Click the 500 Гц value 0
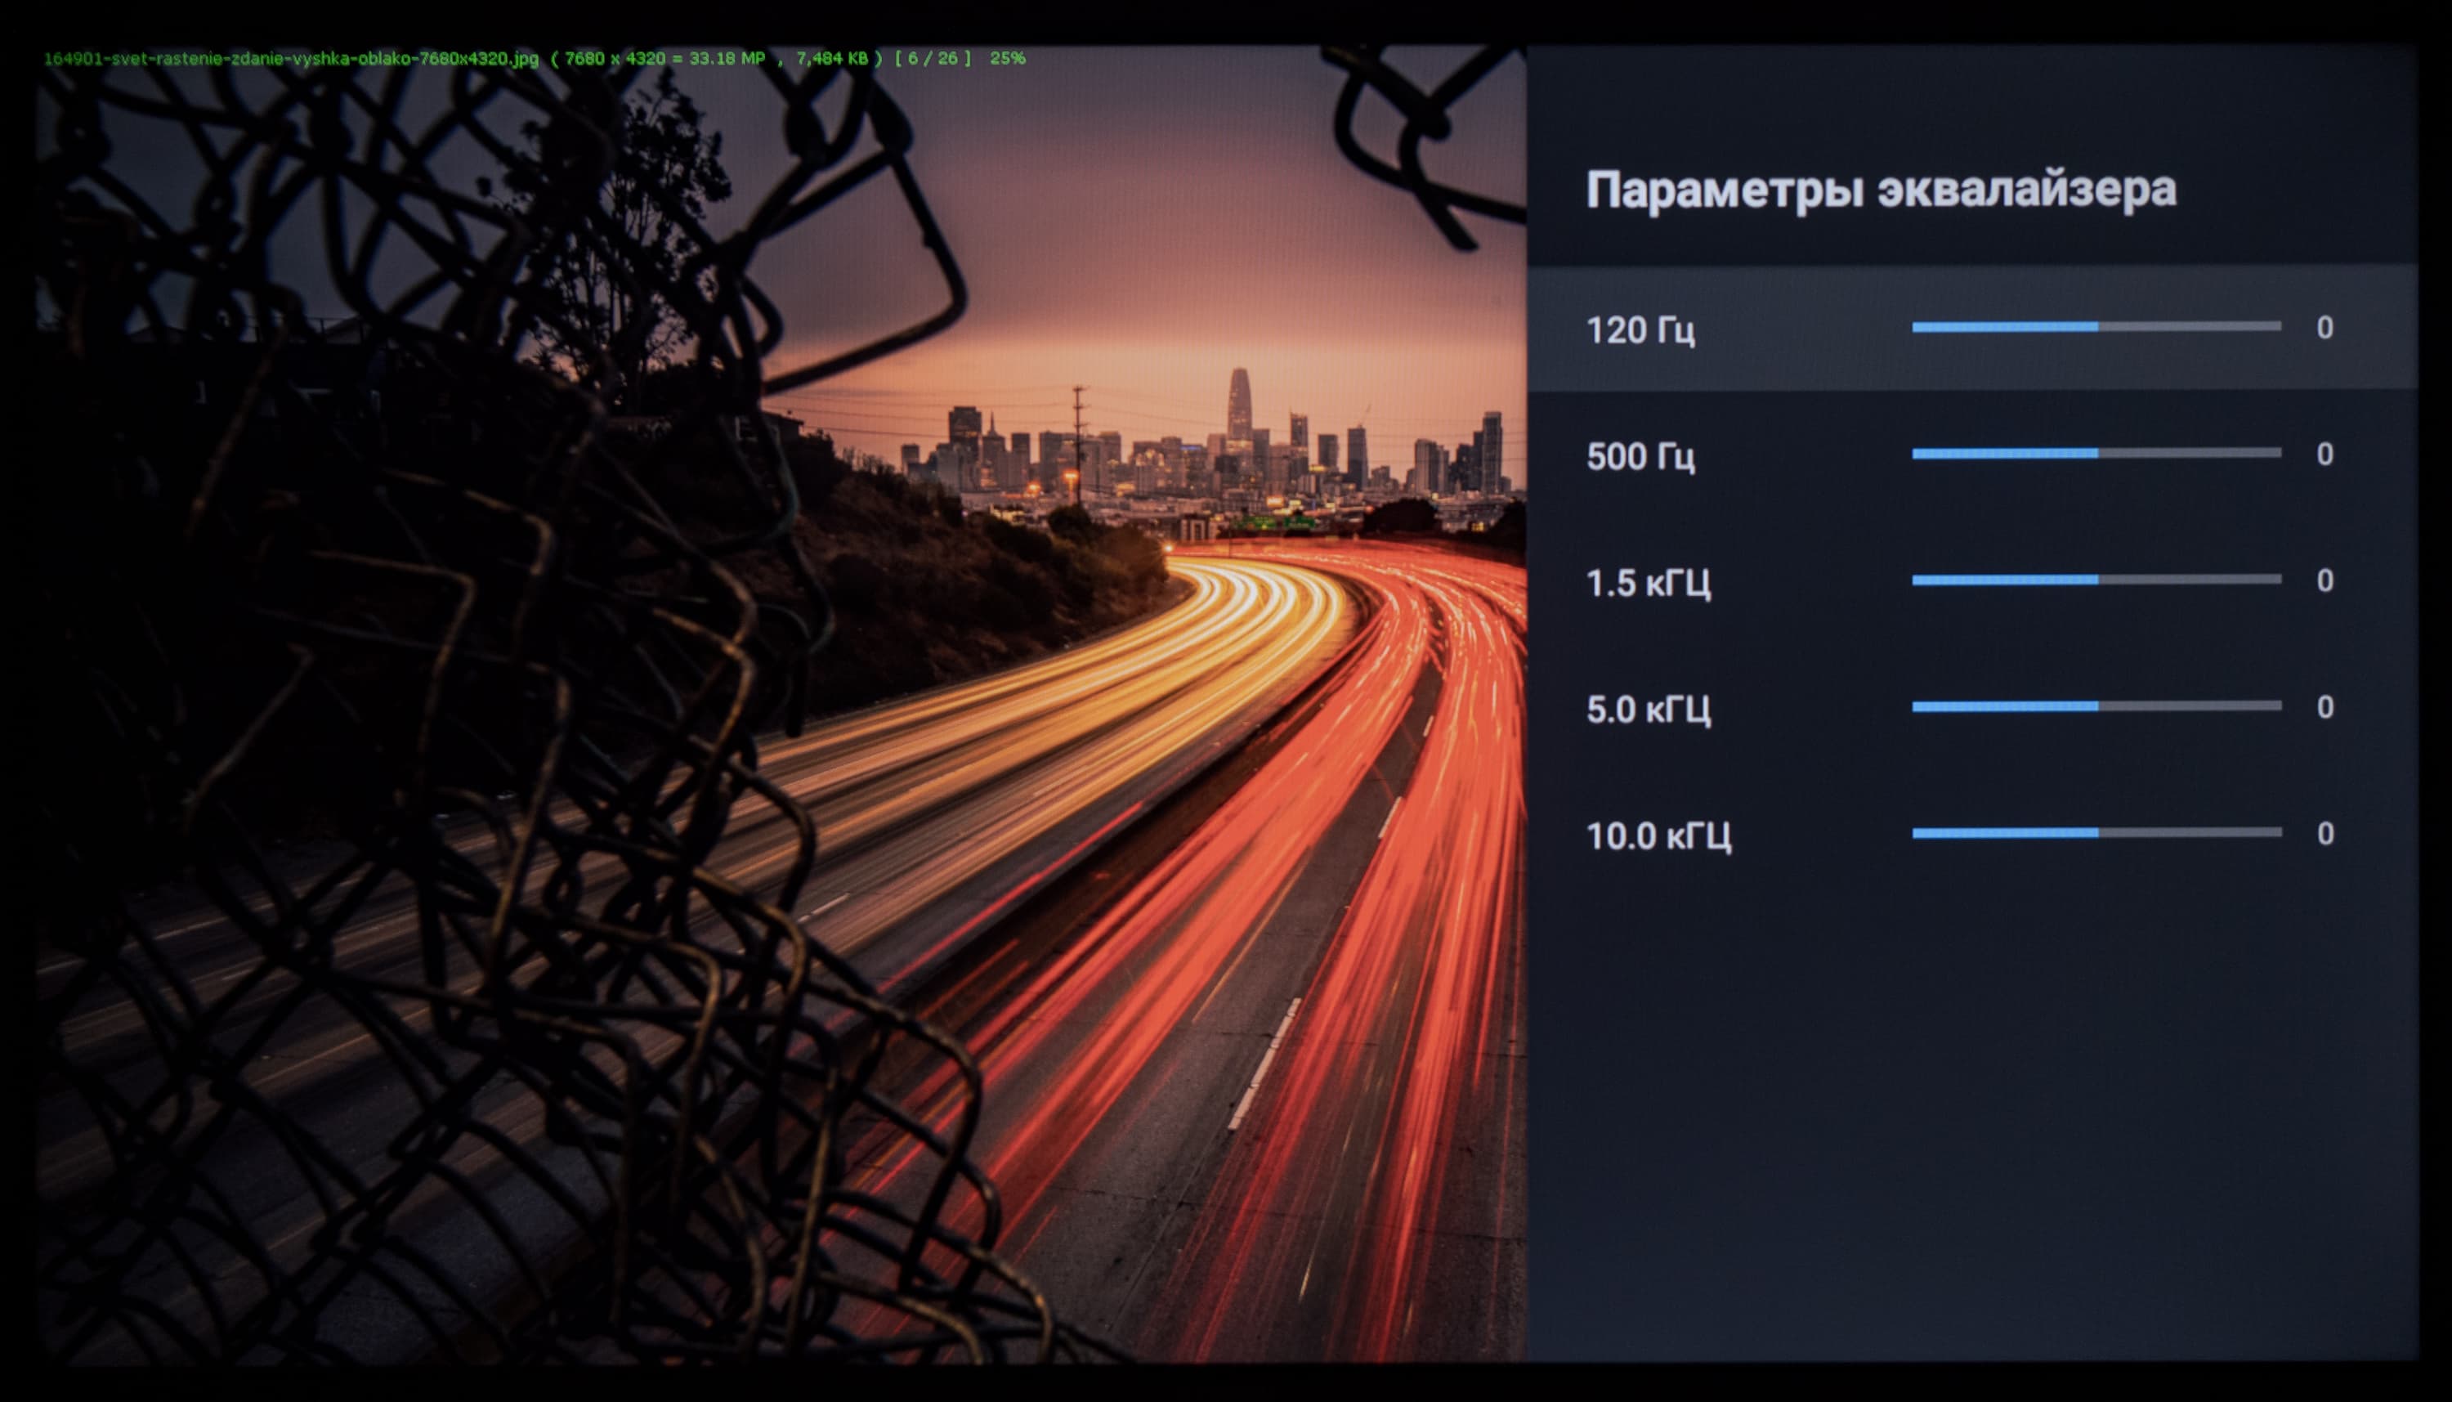Screen dimensions: 2452x1402 (x=2324, y=455)
